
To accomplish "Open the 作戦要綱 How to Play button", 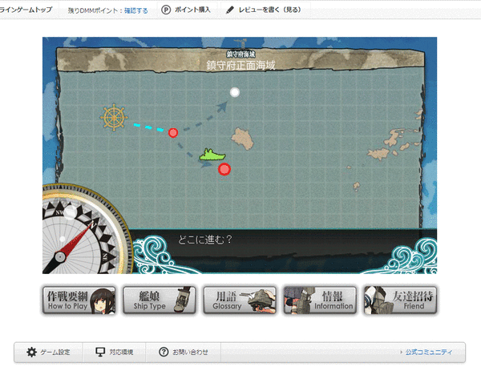I will pos(79,300).
